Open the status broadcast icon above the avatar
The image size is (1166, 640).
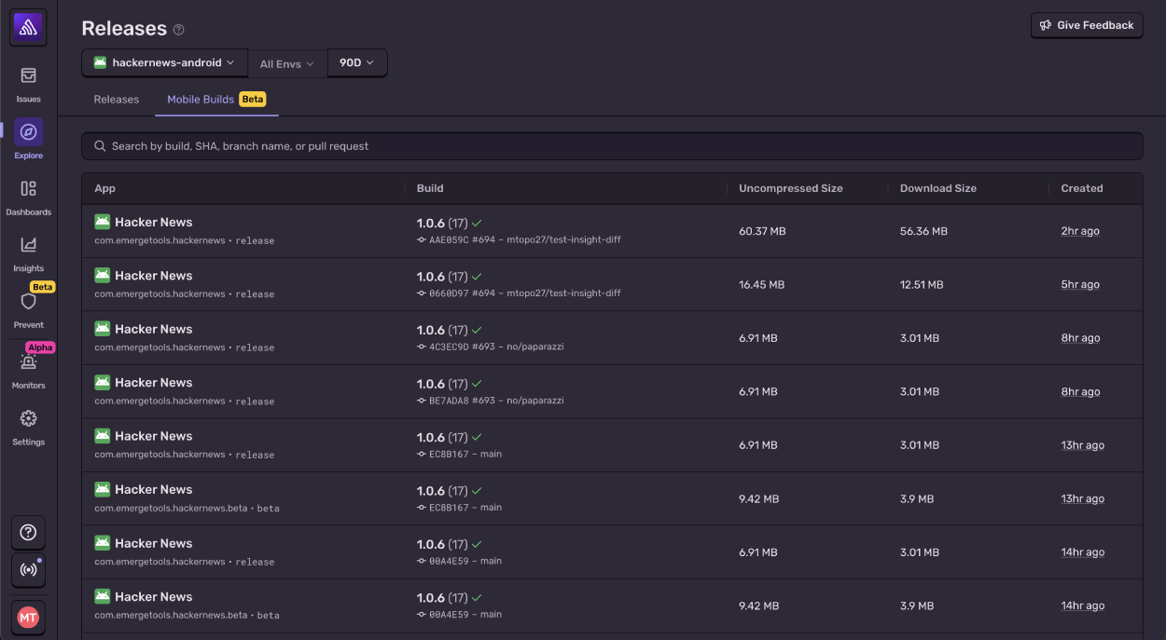pyautogui.click(x=28, y=570)
